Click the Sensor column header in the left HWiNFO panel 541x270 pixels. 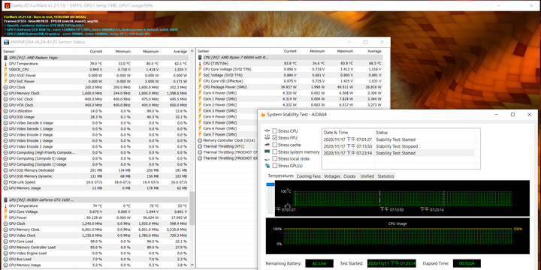38,51
